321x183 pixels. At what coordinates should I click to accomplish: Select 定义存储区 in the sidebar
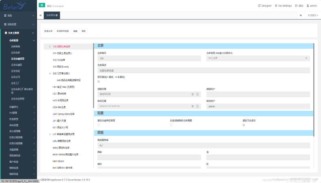click(x=17, y=65)
